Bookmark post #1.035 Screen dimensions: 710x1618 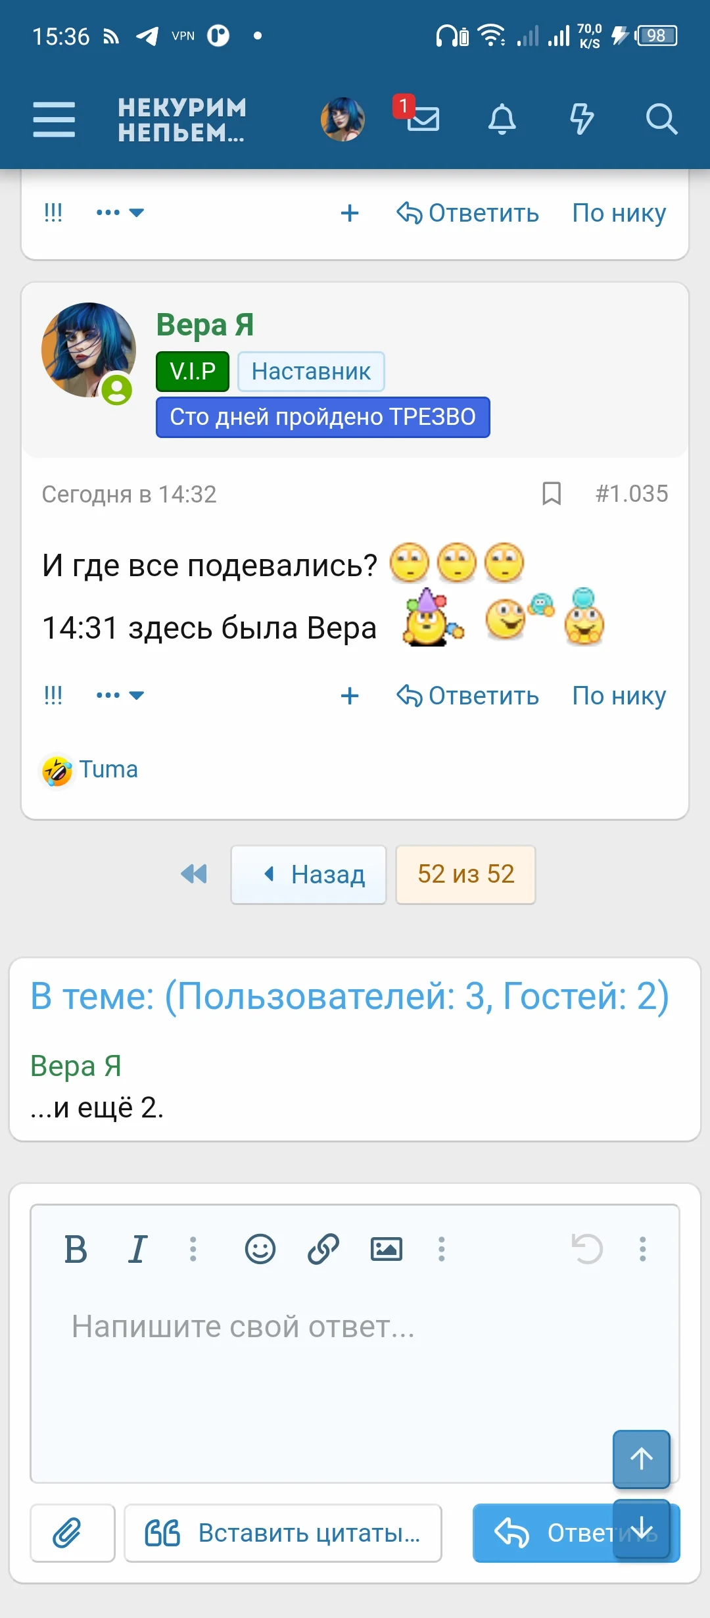551,495
